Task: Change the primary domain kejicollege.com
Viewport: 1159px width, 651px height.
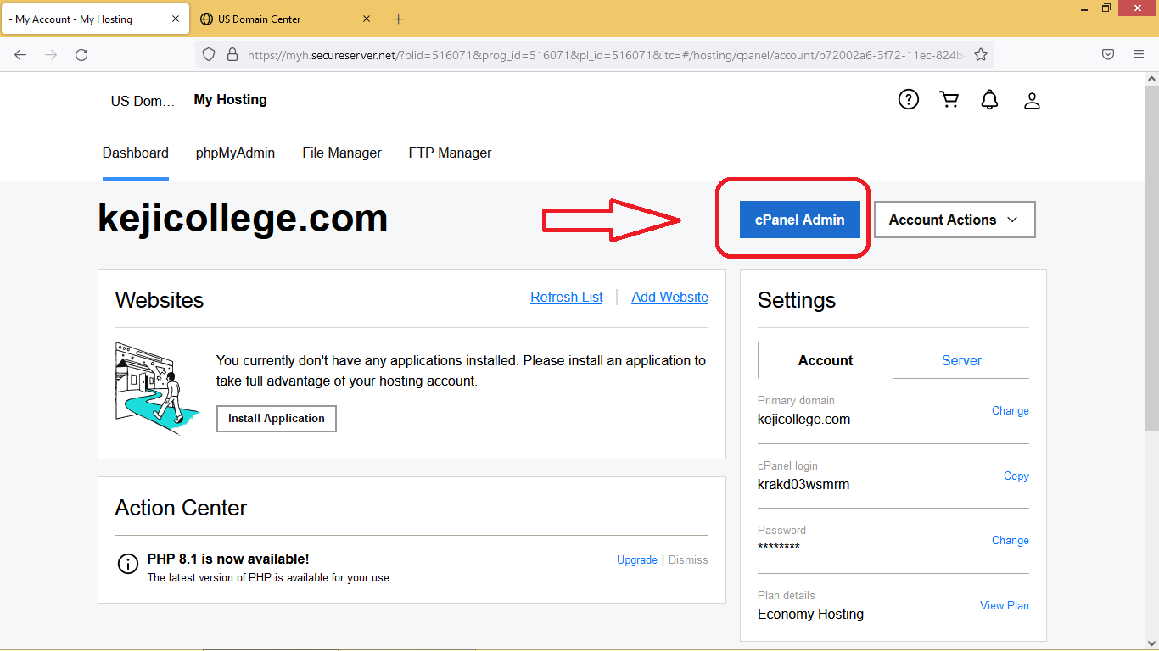Action: 1011,410
